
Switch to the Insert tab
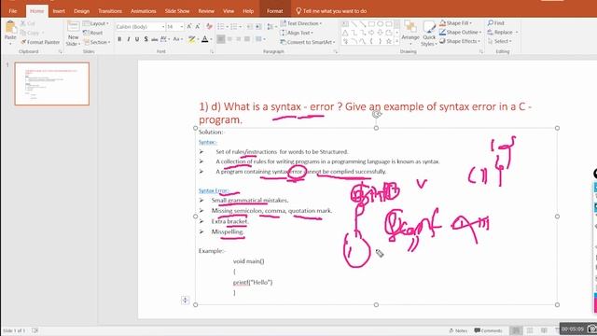coord(59,11)
